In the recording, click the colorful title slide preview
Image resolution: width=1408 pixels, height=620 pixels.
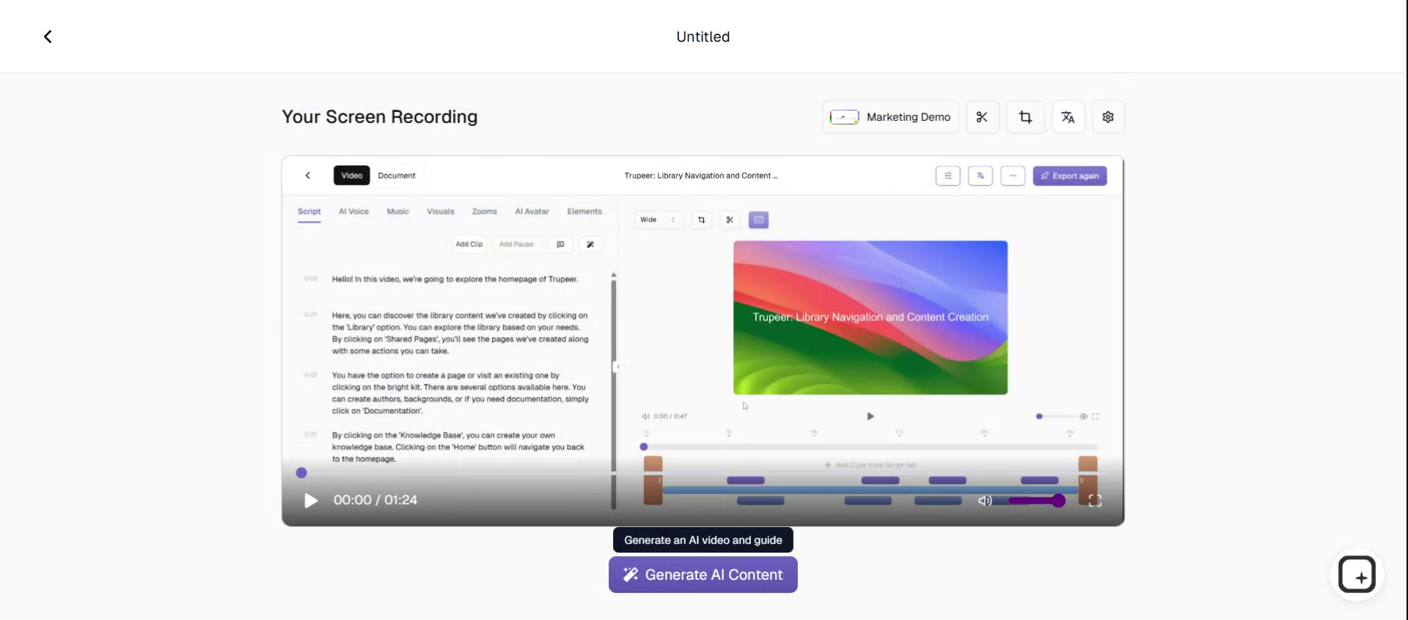[870, 317]
